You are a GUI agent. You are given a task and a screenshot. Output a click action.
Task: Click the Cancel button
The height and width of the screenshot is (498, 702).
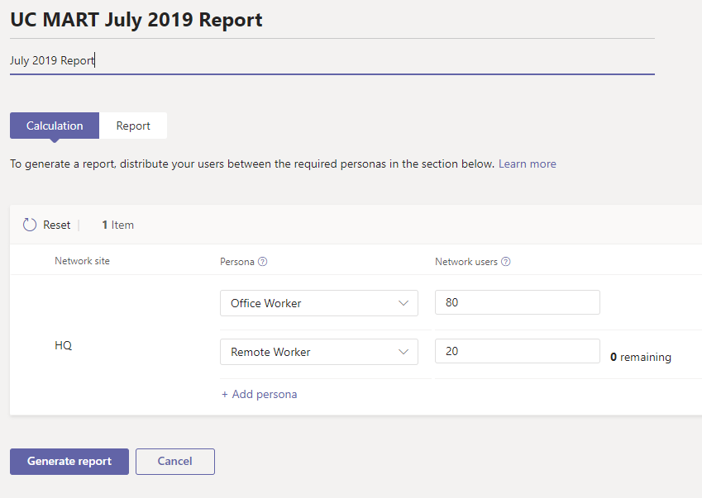(x=174, y=462)
